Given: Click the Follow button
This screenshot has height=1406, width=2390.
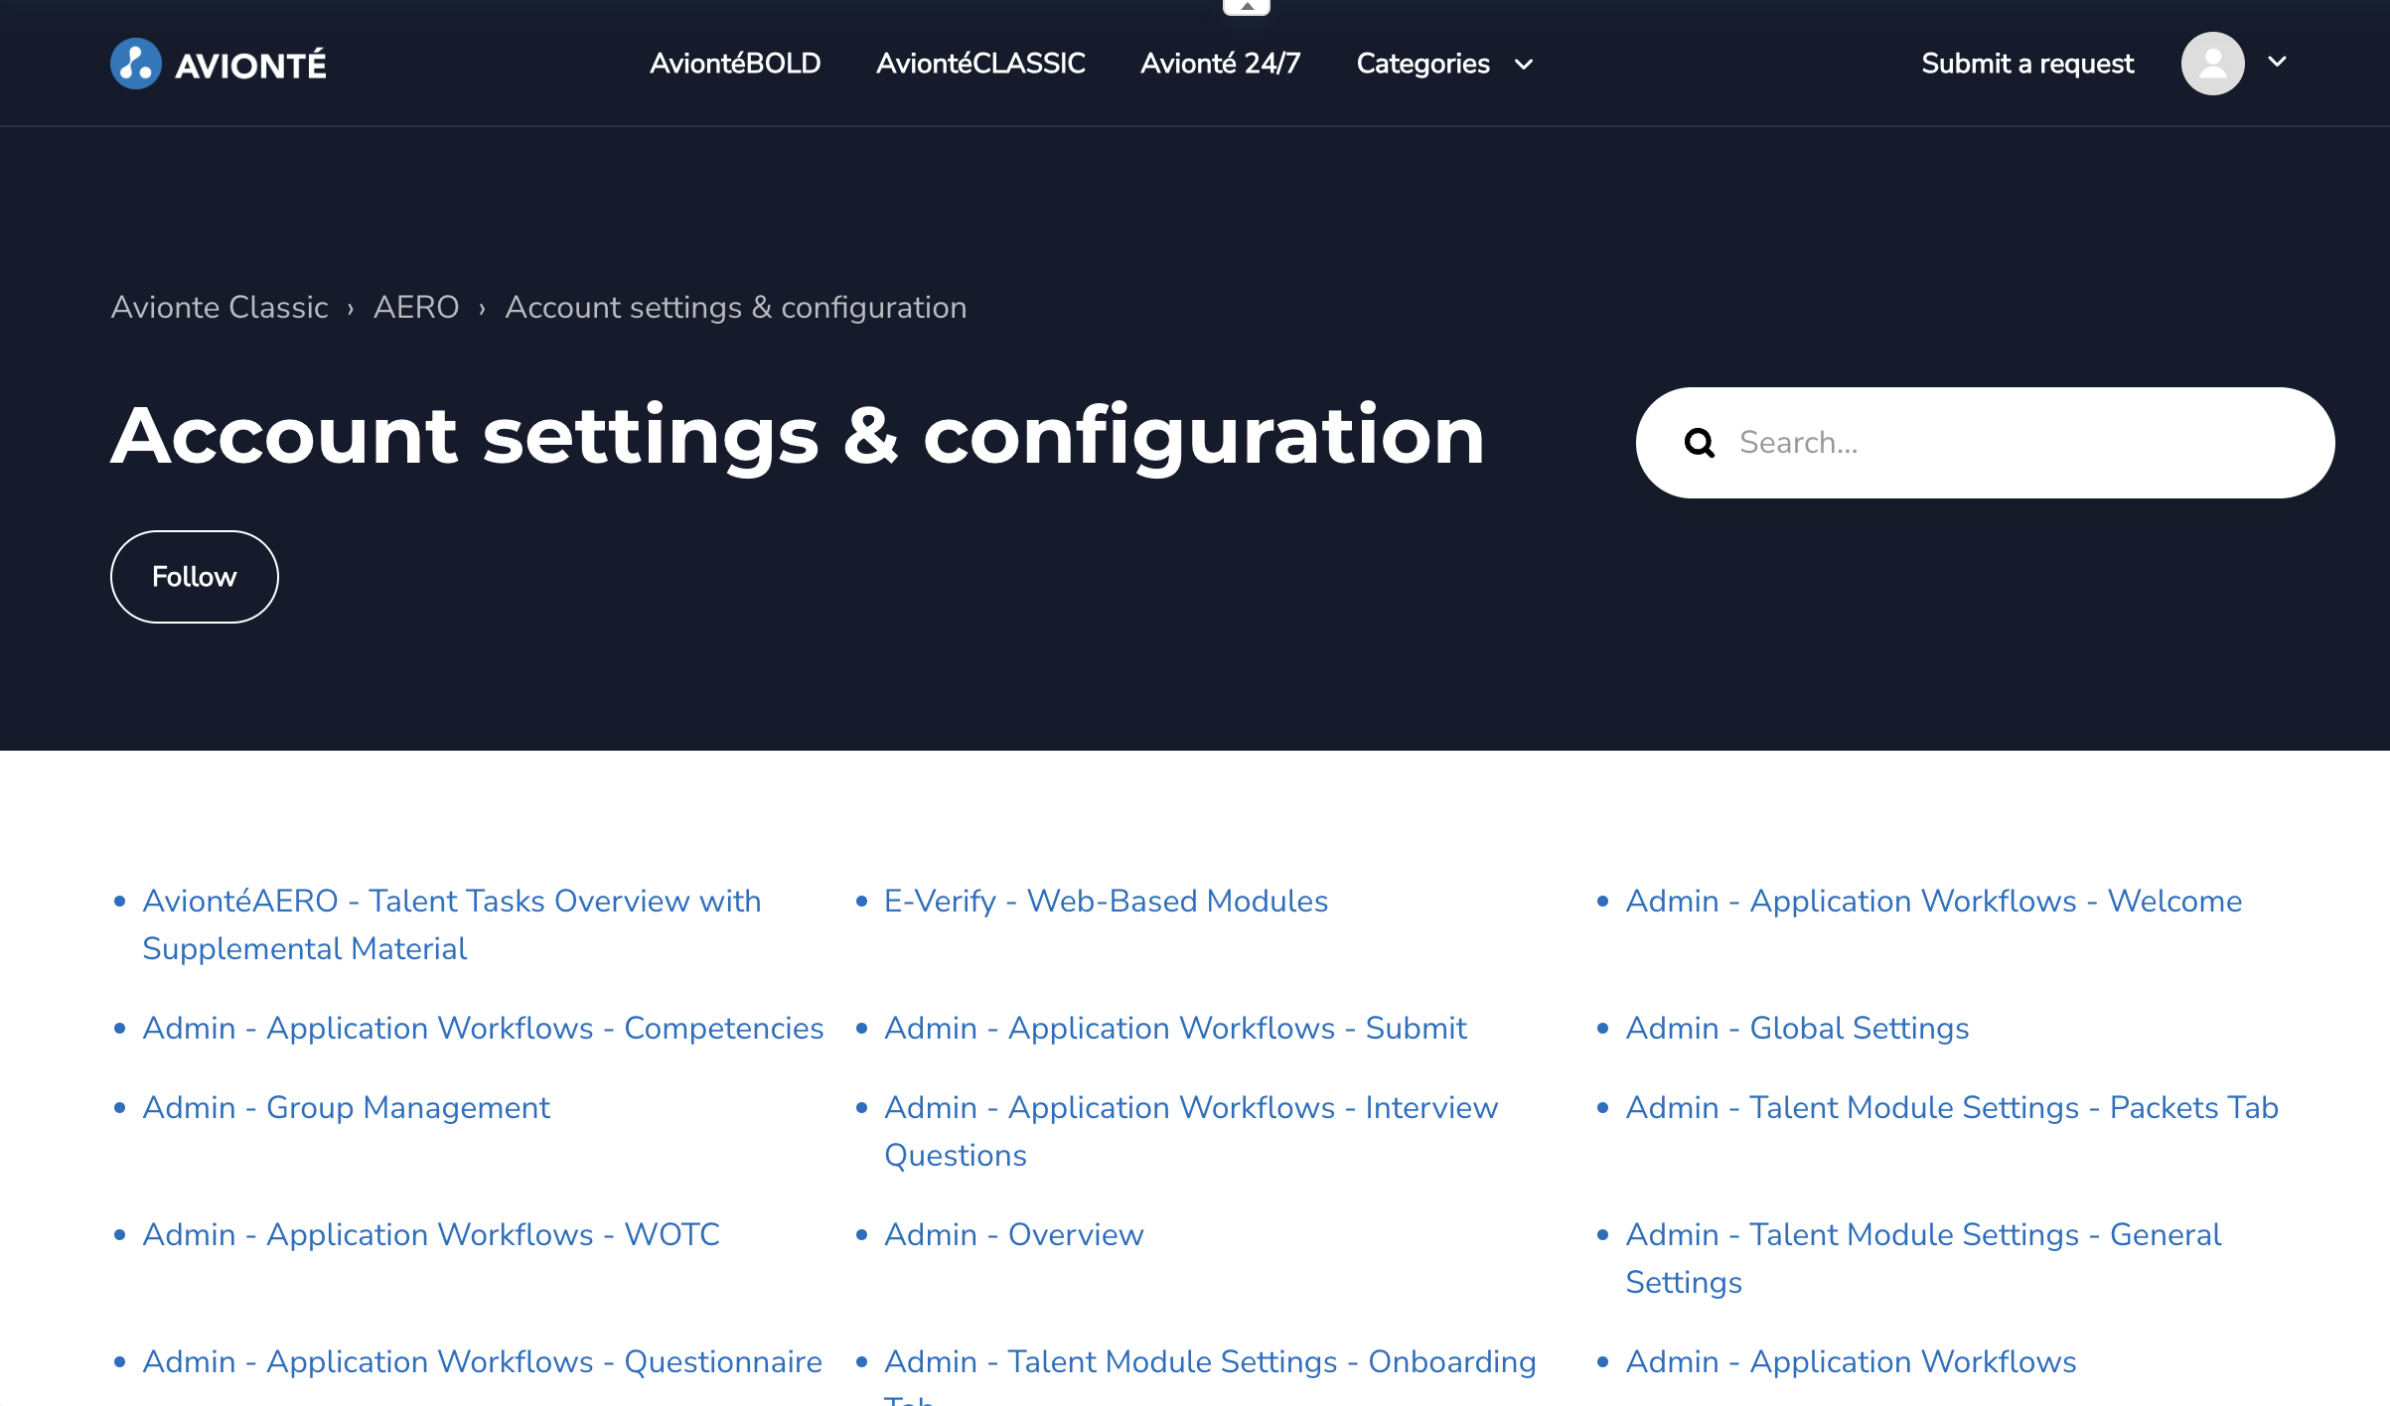Looking at the screenshot, I should 195,577.
